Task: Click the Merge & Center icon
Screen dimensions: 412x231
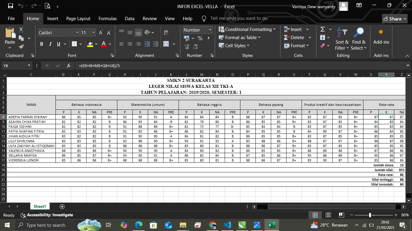Action: (166, 44)
